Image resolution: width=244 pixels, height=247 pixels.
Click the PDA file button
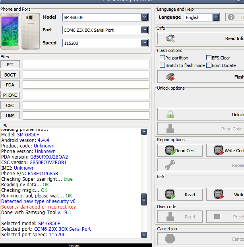coord(10,85)
